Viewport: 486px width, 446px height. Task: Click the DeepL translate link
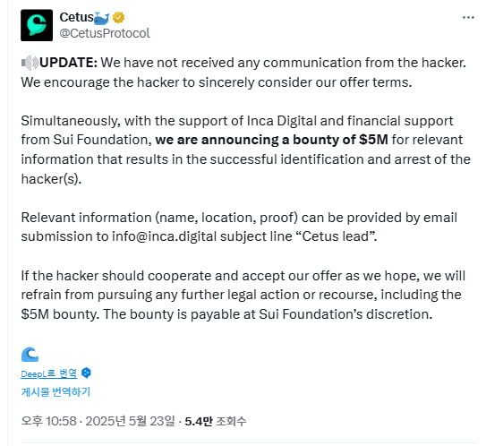point(49,373)
